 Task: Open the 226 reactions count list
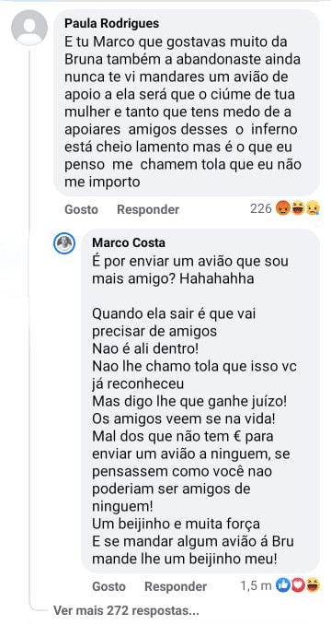coord(261,208)
